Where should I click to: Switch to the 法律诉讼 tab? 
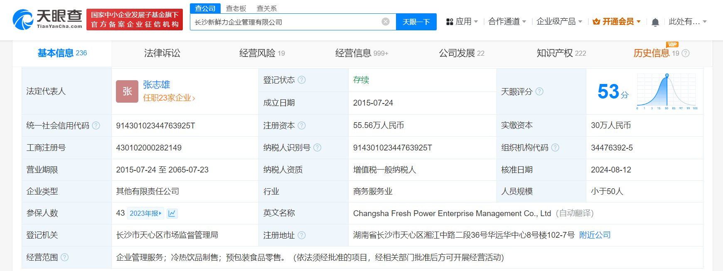[x=162, y=53]
